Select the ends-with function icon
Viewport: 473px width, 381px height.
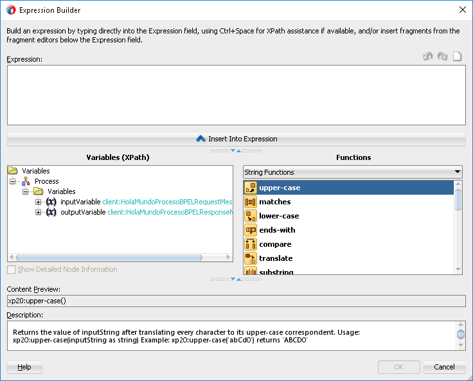click(251, 230)
